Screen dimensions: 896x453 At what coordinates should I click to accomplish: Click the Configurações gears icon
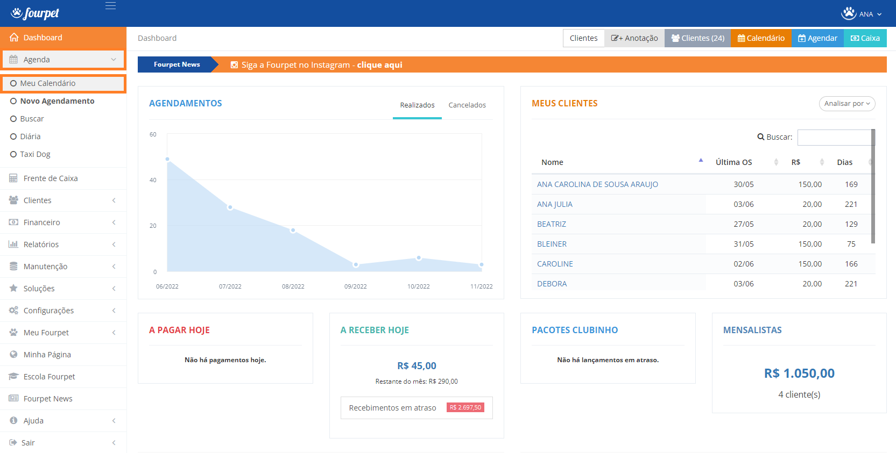point(13,311)
